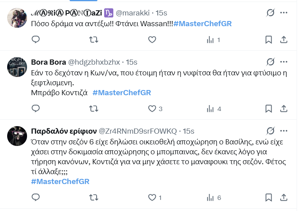Like the marakki tweet about Wassan

click(x=152, y=40)
